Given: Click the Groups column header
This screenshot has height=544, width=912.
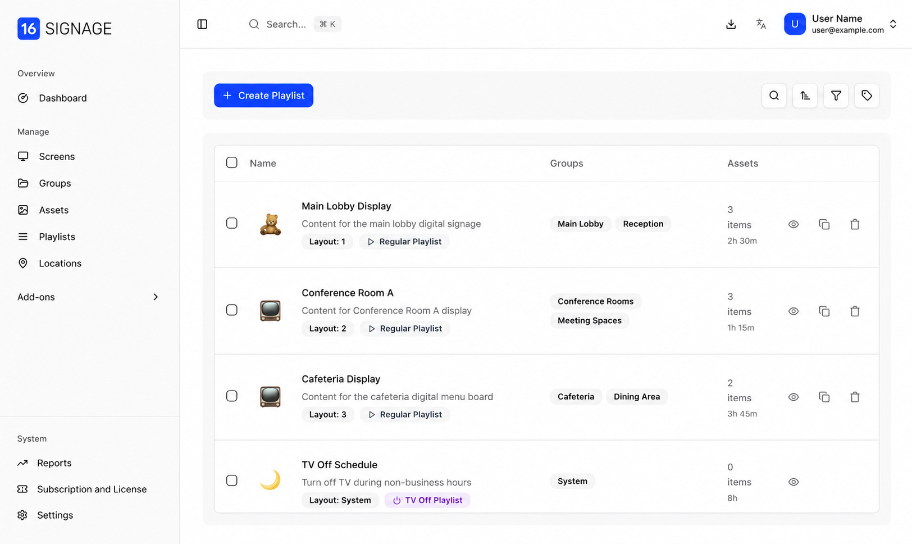Looking at the screenshot, I should click(x=567, y=164).
